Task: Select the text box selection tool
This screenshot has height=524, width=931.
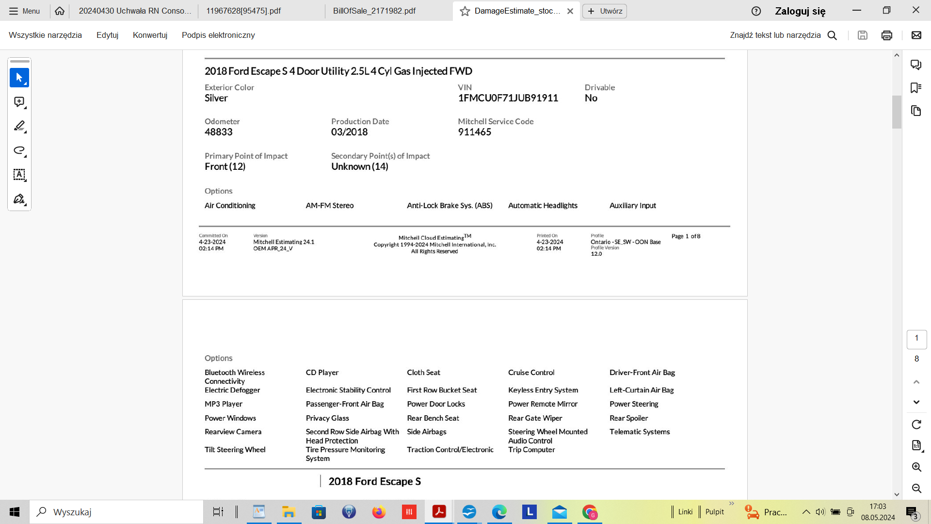Action: (x=19, y=175)
